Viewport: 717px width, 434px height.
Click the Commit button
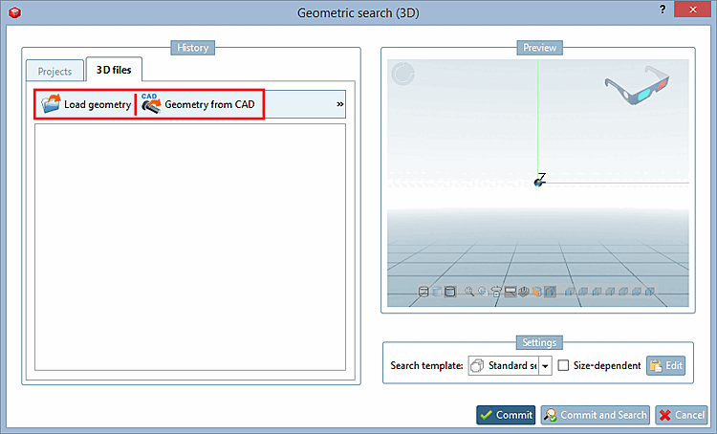506,415
